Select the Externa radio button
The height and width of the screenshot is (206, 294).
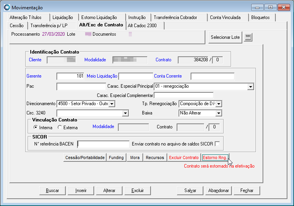point(59,127)
